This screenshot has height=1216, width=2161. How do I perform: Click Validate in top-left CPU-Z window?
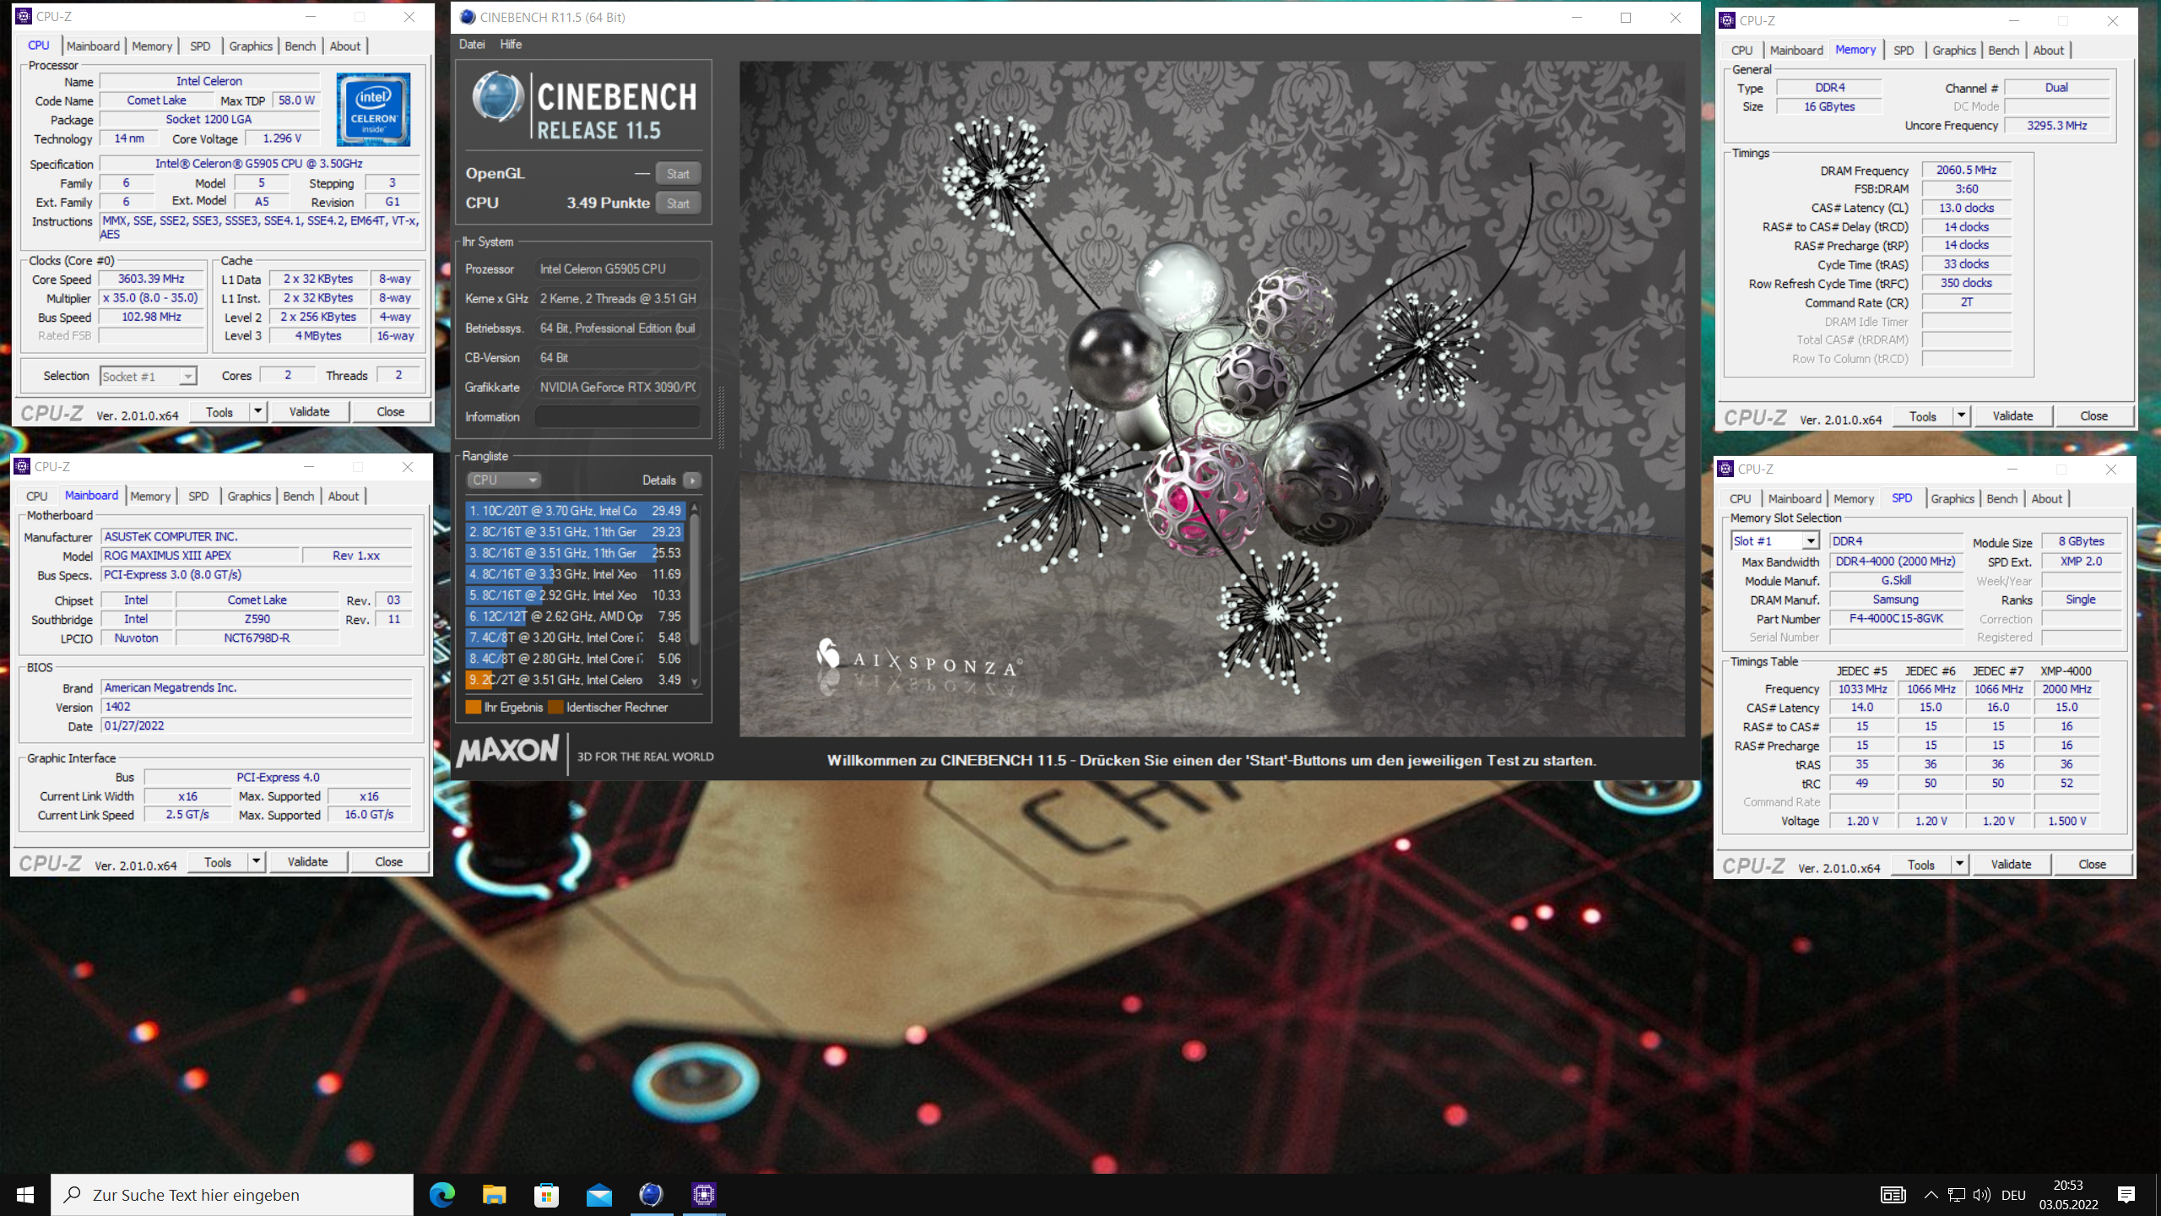click(x=309, y=411)
